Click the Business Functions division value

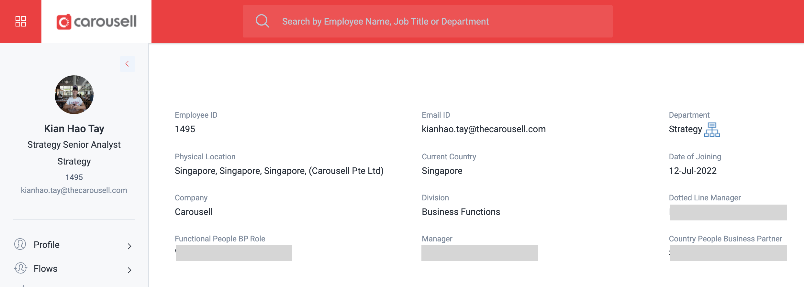461,212
